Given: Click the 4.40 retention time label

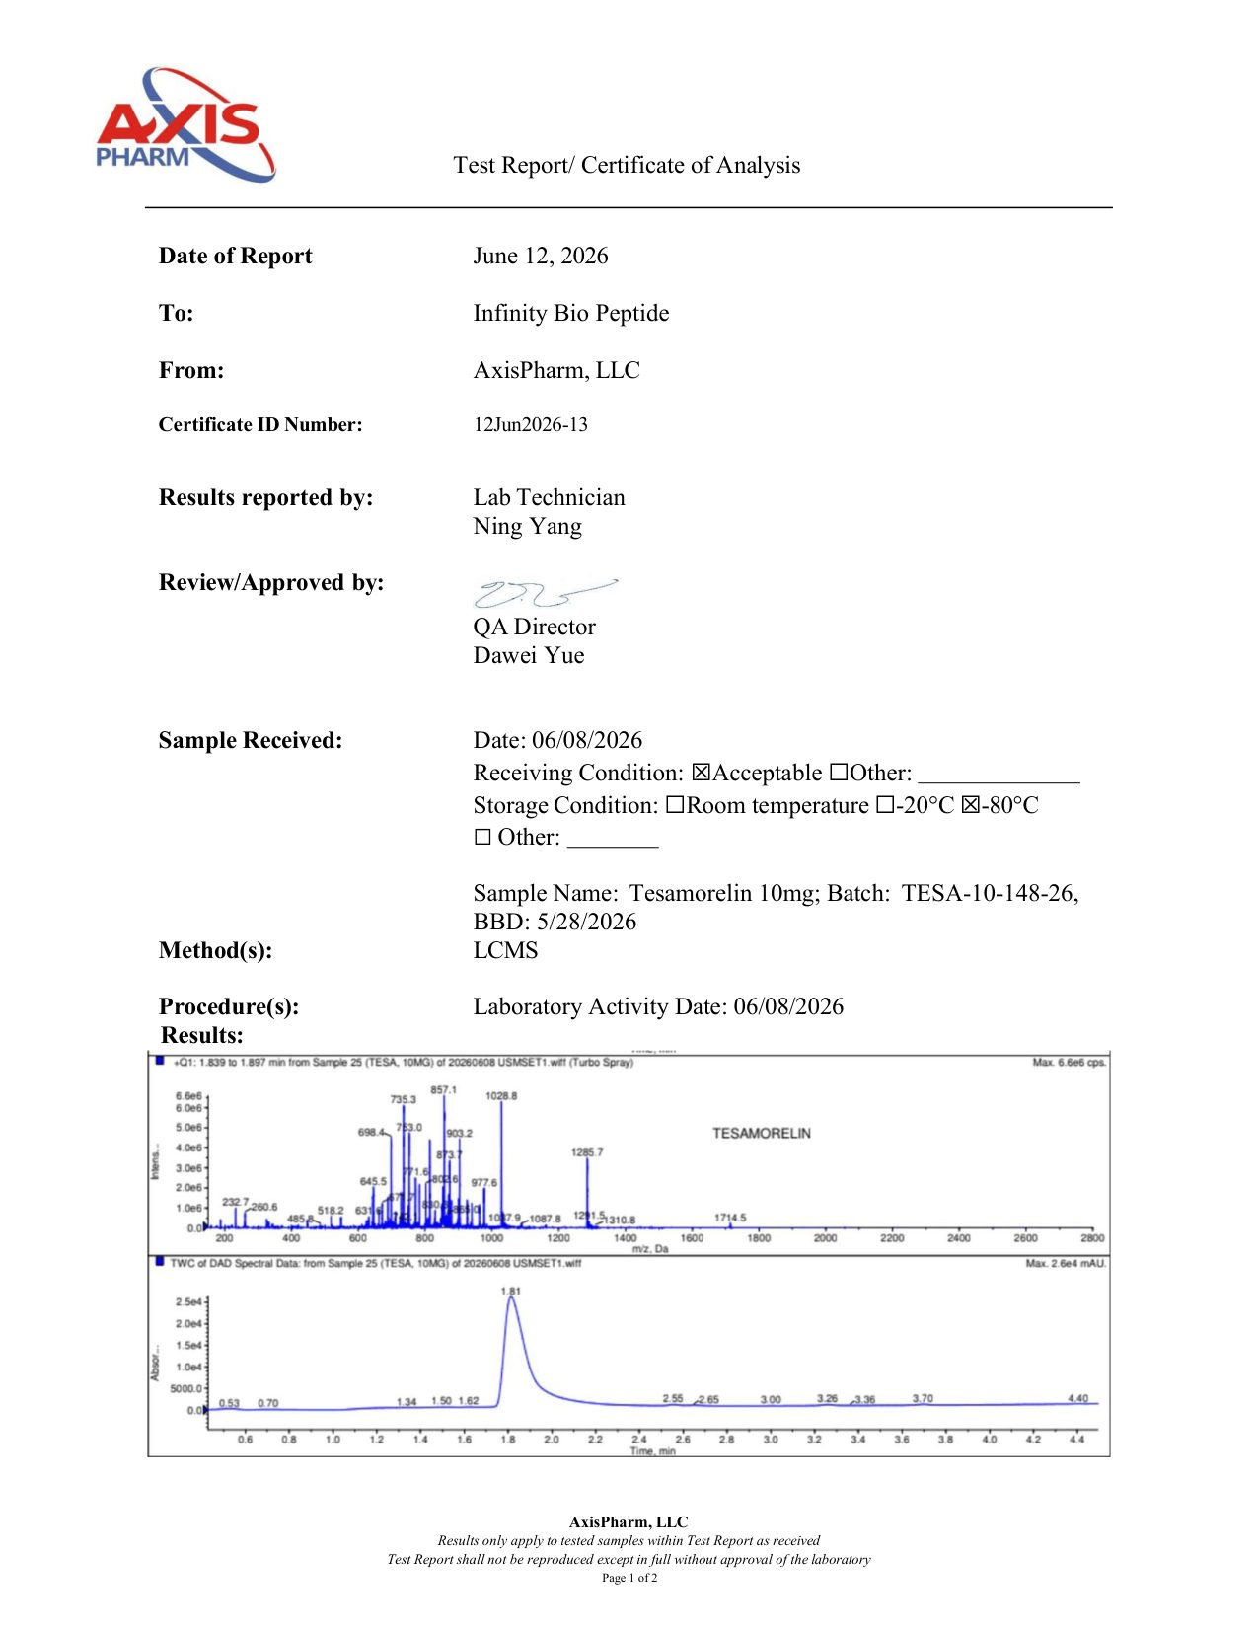Looking at the screenshot, I should tap(1077, 1397).
